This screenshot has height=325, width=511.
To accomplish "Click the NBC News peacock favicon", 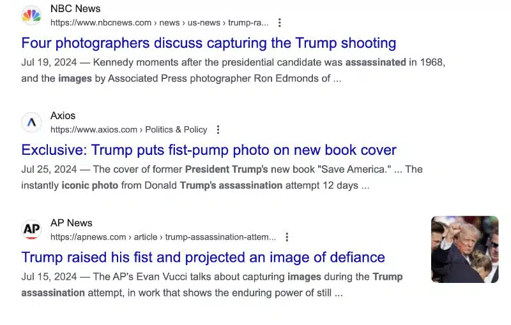I will [x=31, y=15].
